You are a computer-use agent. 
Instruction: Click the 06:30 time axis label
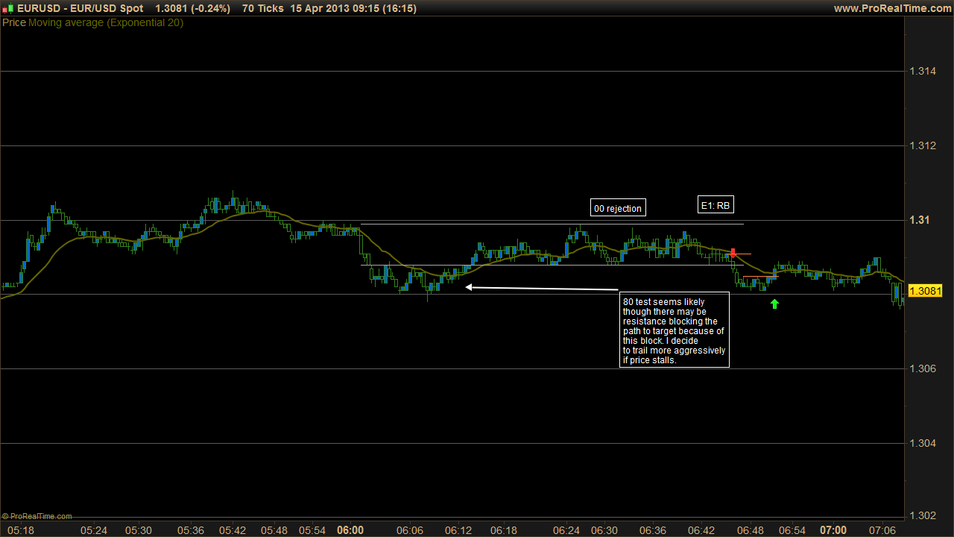[x=604, y=530]
